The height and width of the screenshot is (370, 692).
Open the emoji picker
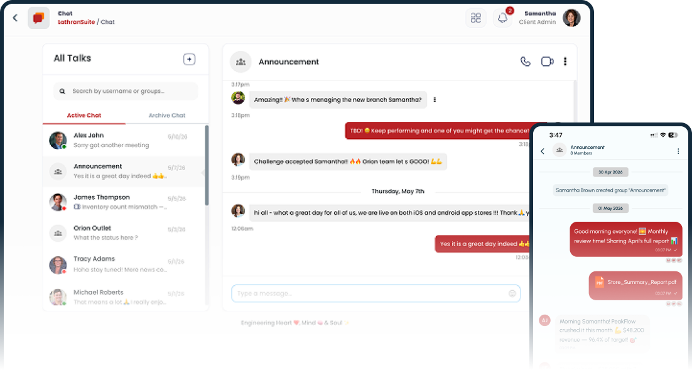pyautogui.click(x=512, y=293)
